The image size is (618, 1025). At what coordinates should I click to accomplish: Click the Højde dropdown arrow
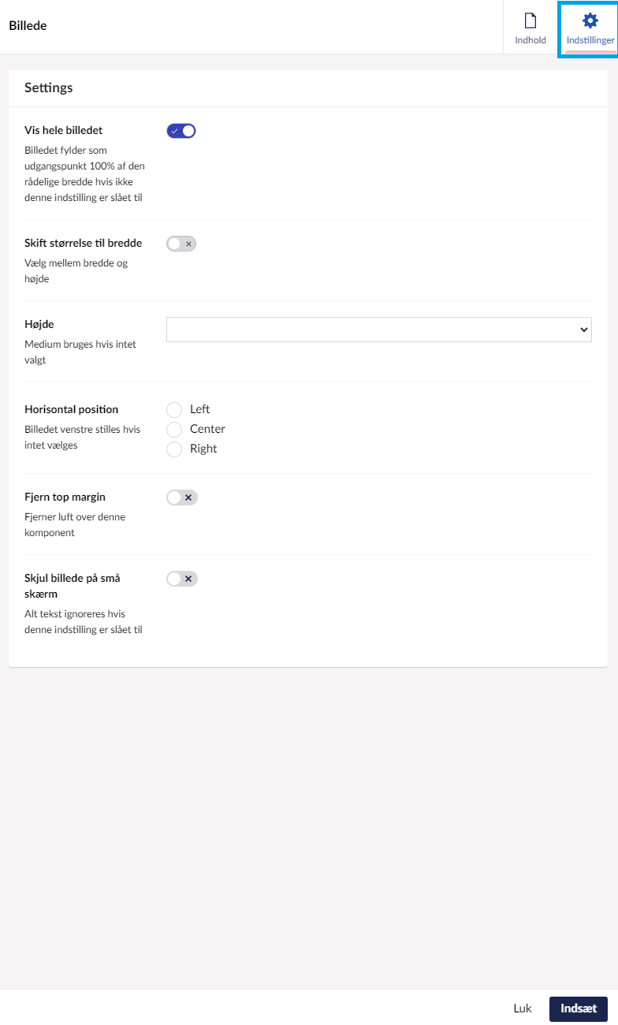click(x=583, y=330)
